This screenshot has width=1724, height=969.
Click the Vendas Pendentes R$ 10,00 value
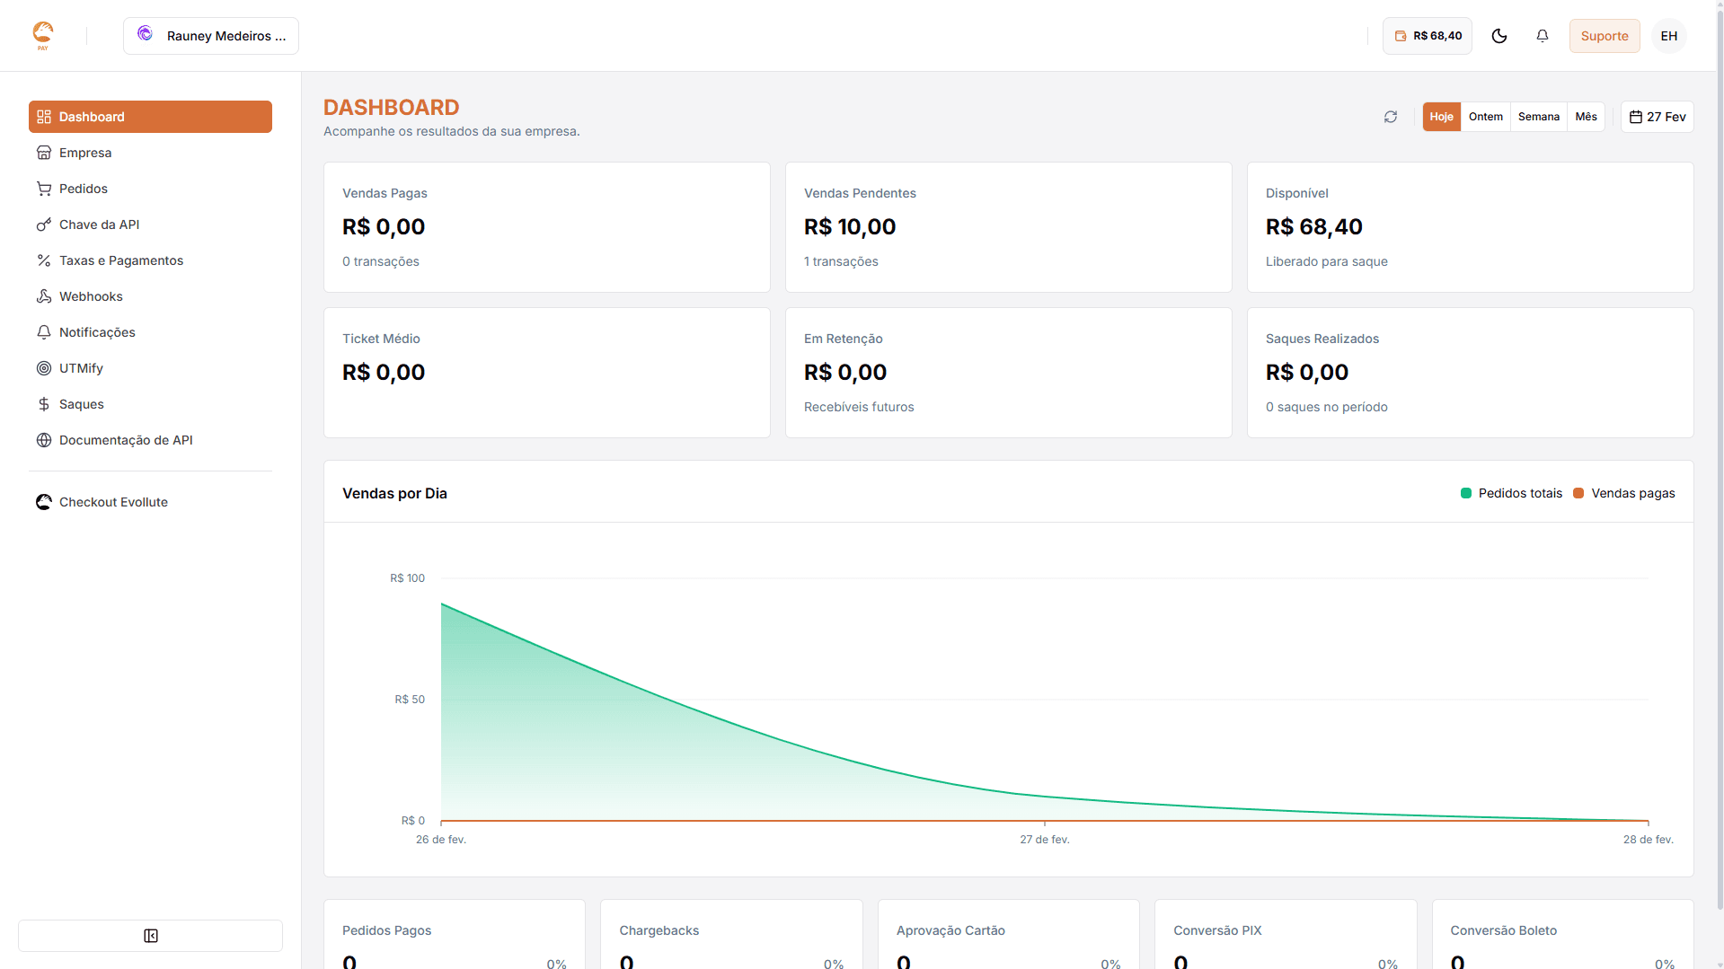850,227
